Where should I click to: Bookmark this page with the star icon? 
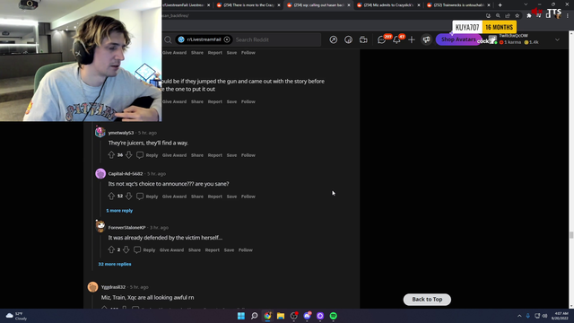tap(517, 16)
